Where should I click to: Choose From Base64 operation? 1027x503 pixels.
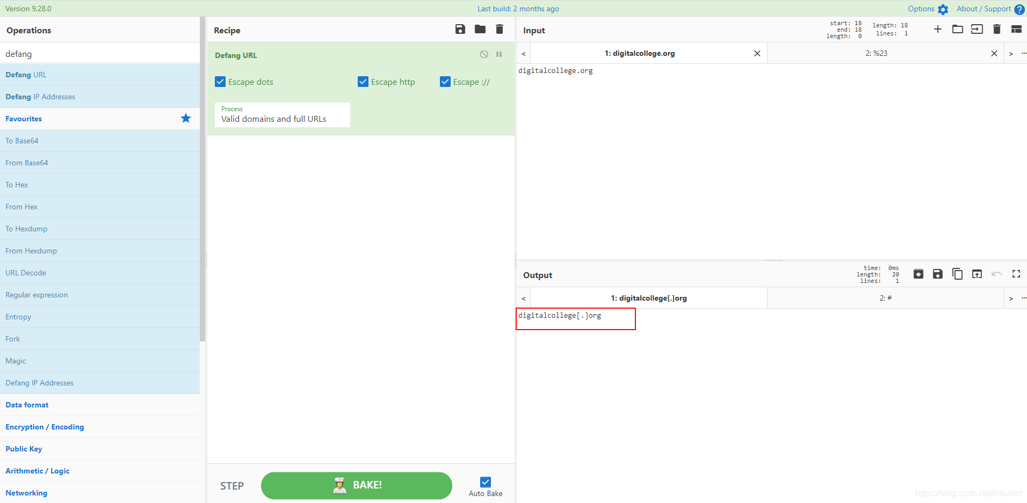click(100, 163)
